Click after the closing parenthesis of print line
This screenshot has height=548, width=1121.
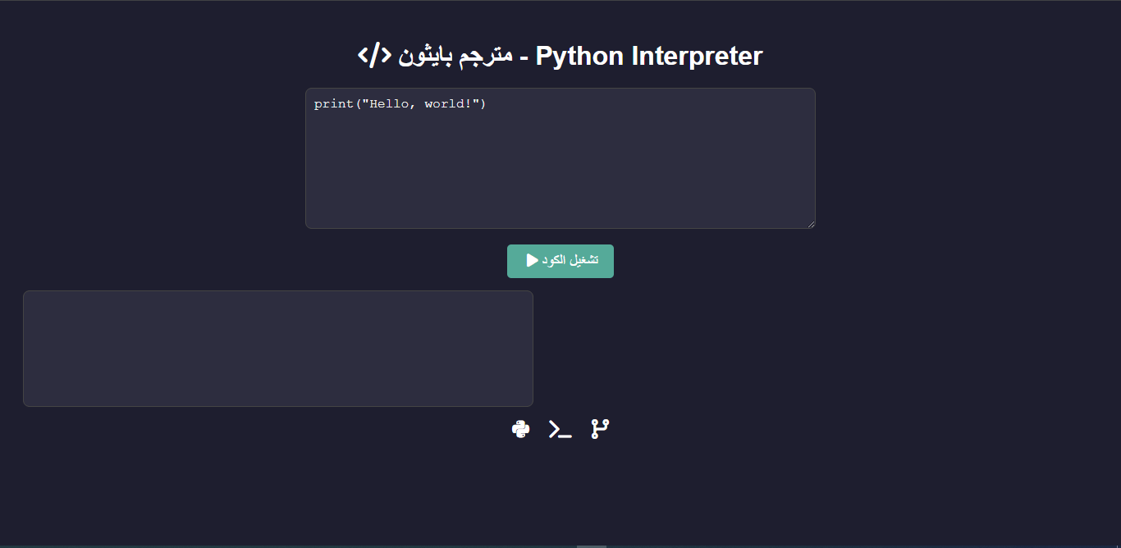487,104
